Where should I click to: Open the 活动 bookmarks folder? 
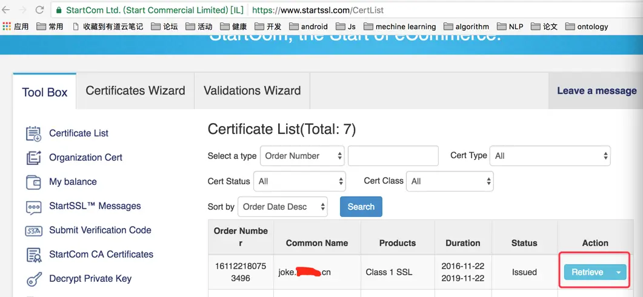[x=199, y=27]
